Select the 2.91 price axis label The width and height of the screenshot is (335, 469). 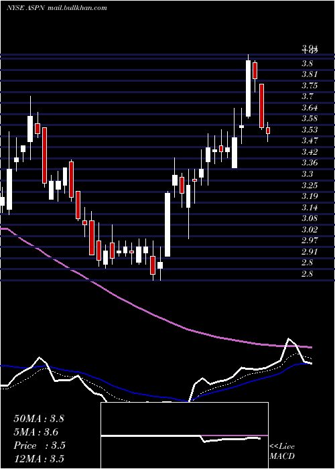pos(310,251)
